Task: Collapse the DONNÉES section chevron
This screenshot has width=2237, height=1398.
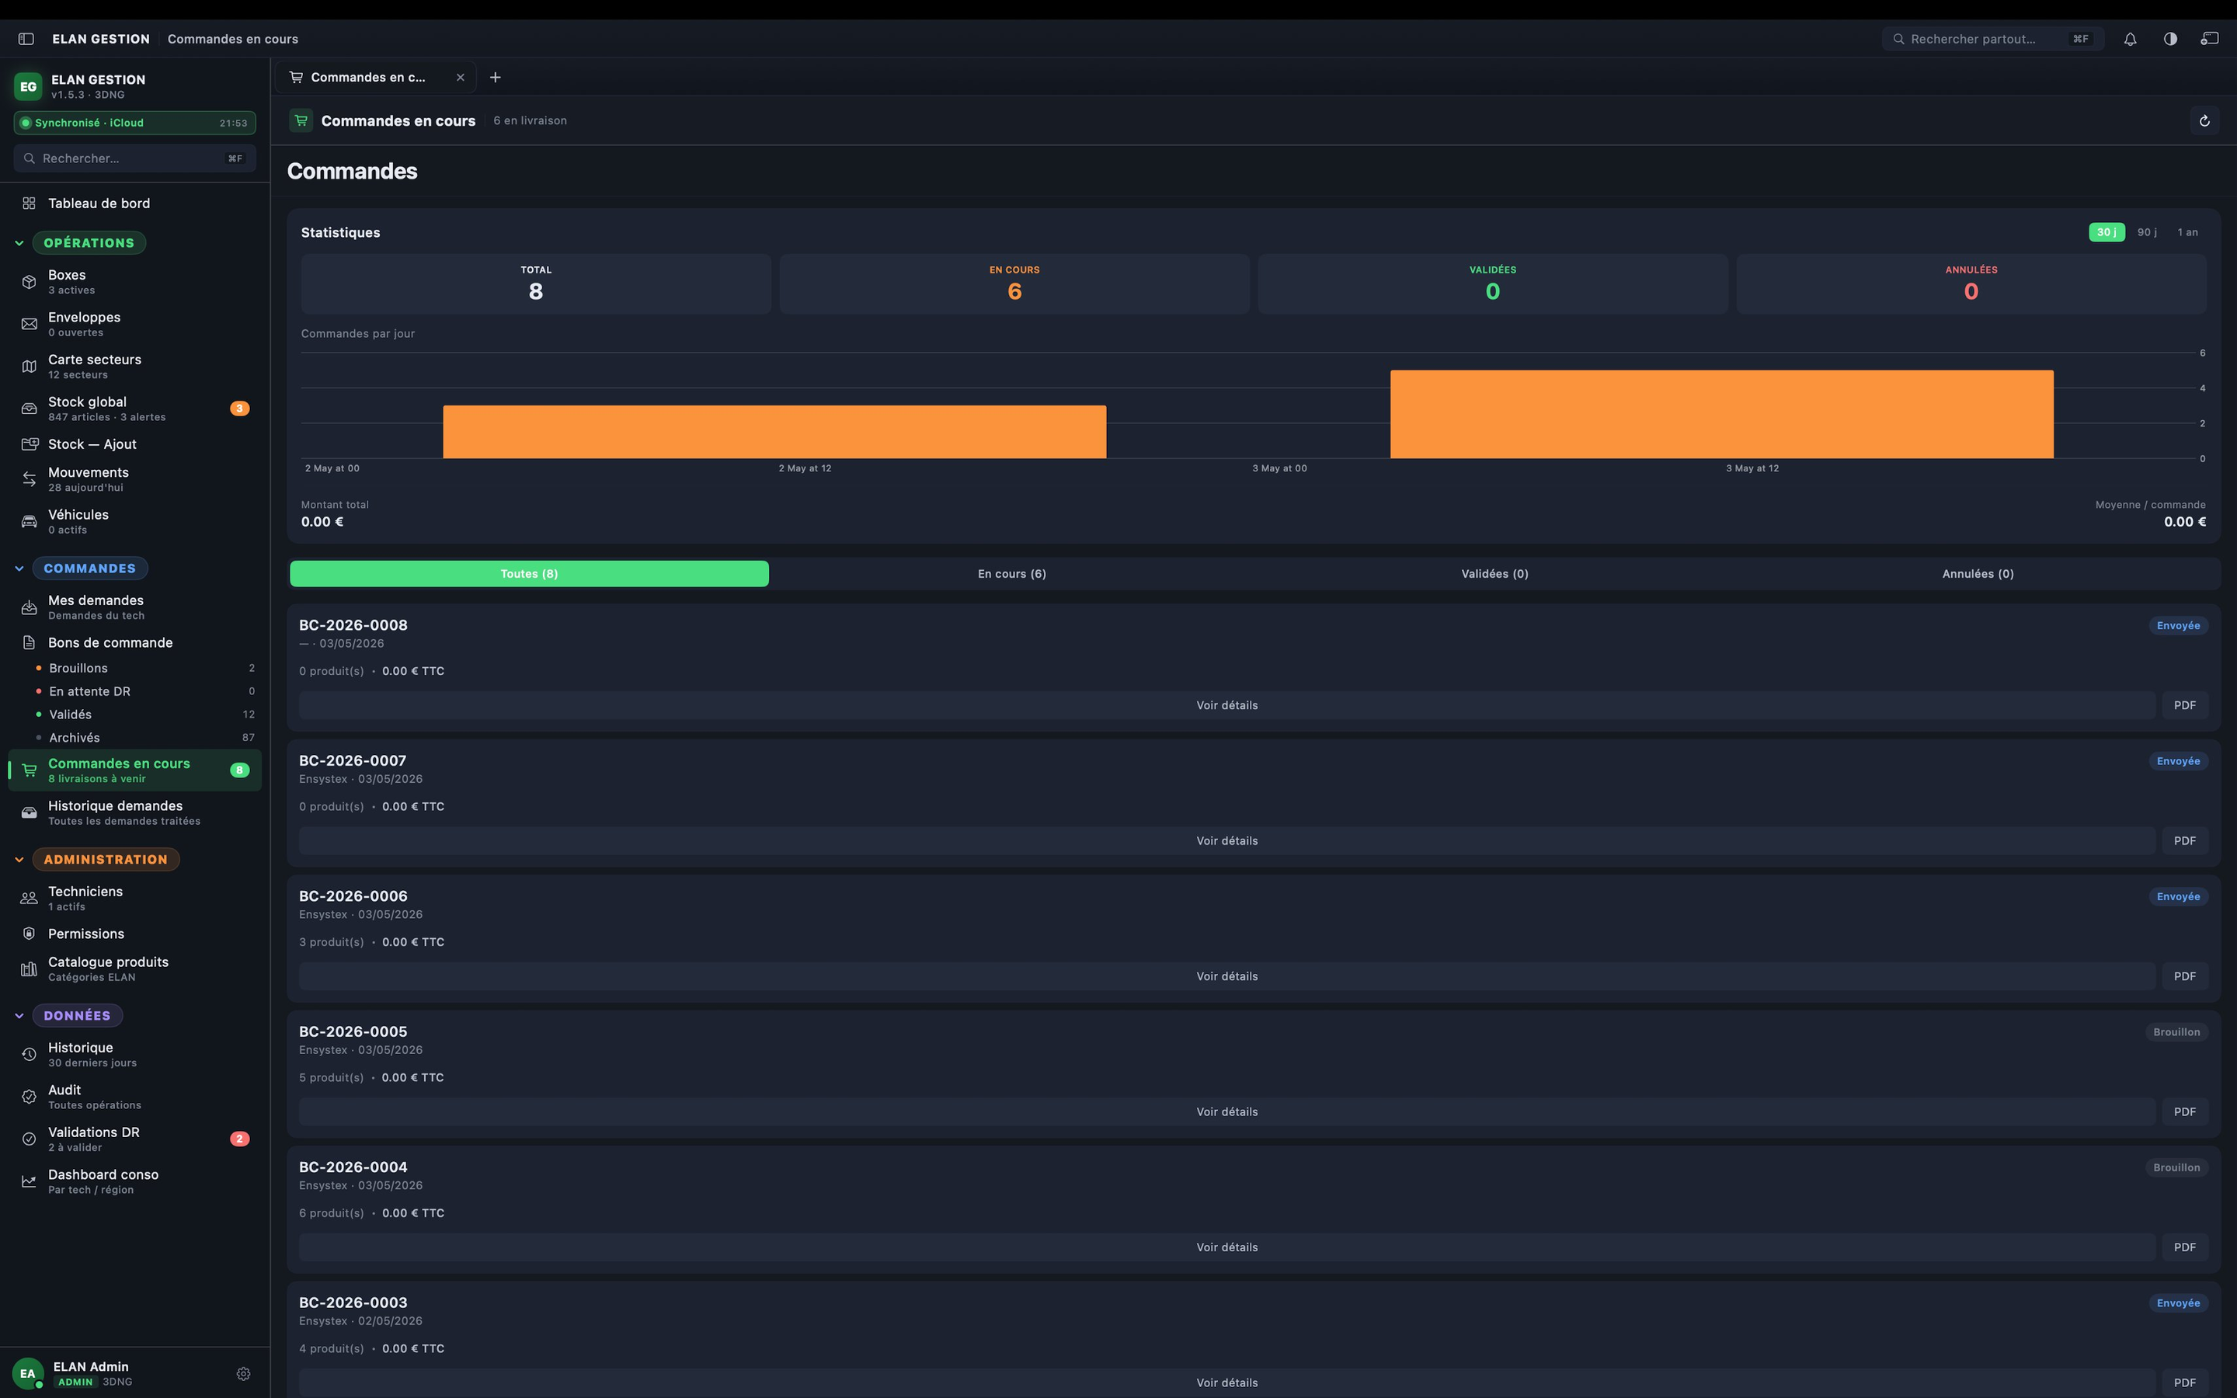Action: coord(19,1015)
